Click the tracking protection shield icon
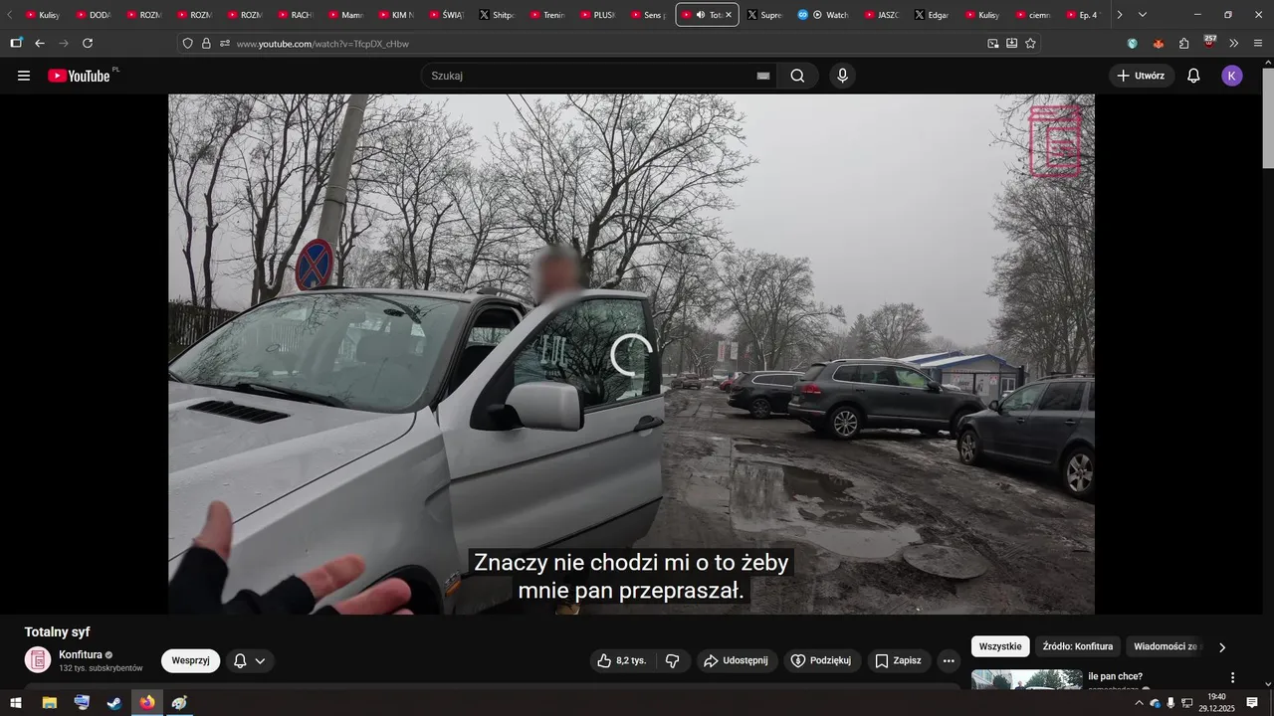1274x716 pixels. tap(188, 44)
